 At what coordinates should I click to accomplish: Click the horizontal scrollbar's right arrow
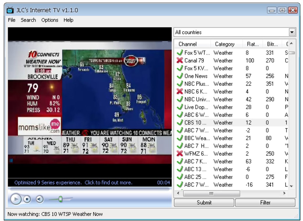pyautogui.click(x=284, y=193)
